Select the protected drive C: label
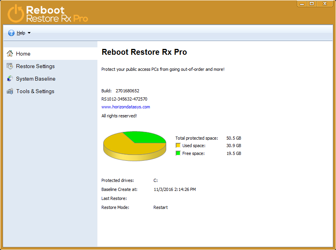Screen dimensions: 336x250 [155, 180]
